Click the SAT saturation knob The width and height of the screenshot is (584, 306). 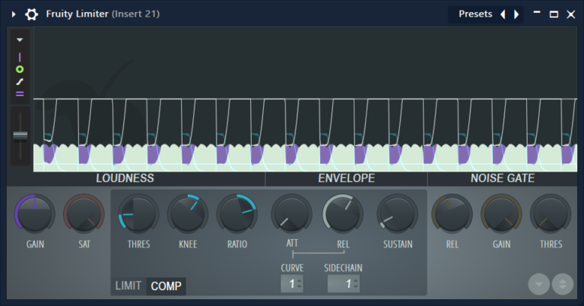pos(84,213)
